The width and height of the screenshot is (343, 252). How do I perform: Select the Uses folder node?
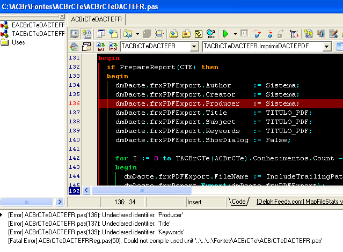pos(18,42)
